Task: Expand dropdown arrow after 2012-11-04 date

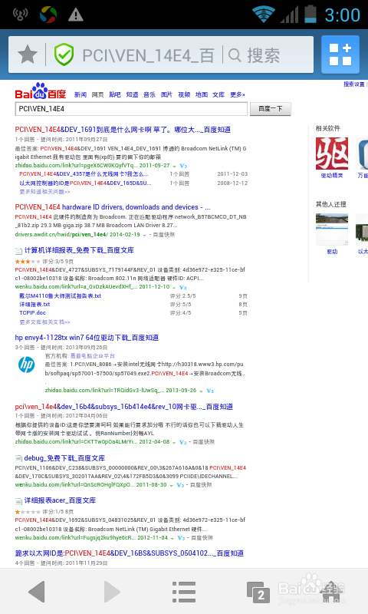Action: tap(172, 538)
